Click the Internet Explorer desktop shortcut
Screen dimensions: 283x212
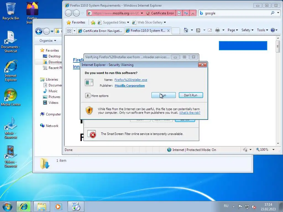11,71
